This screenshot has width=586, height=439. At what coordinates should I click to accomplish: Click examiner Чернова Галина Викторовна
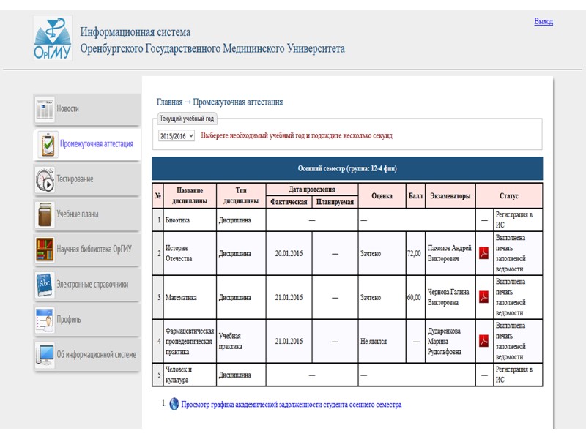(450, 297)
